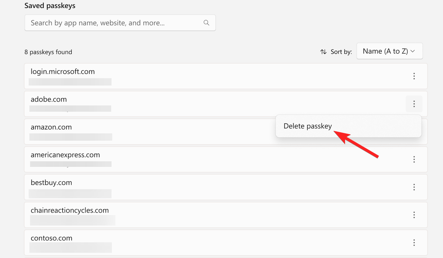Choose Delete passkey from the menu

coord(348,126)
